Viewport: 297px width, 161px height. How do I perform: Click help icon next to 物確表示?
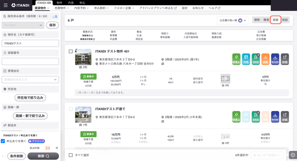pos(92,35)
